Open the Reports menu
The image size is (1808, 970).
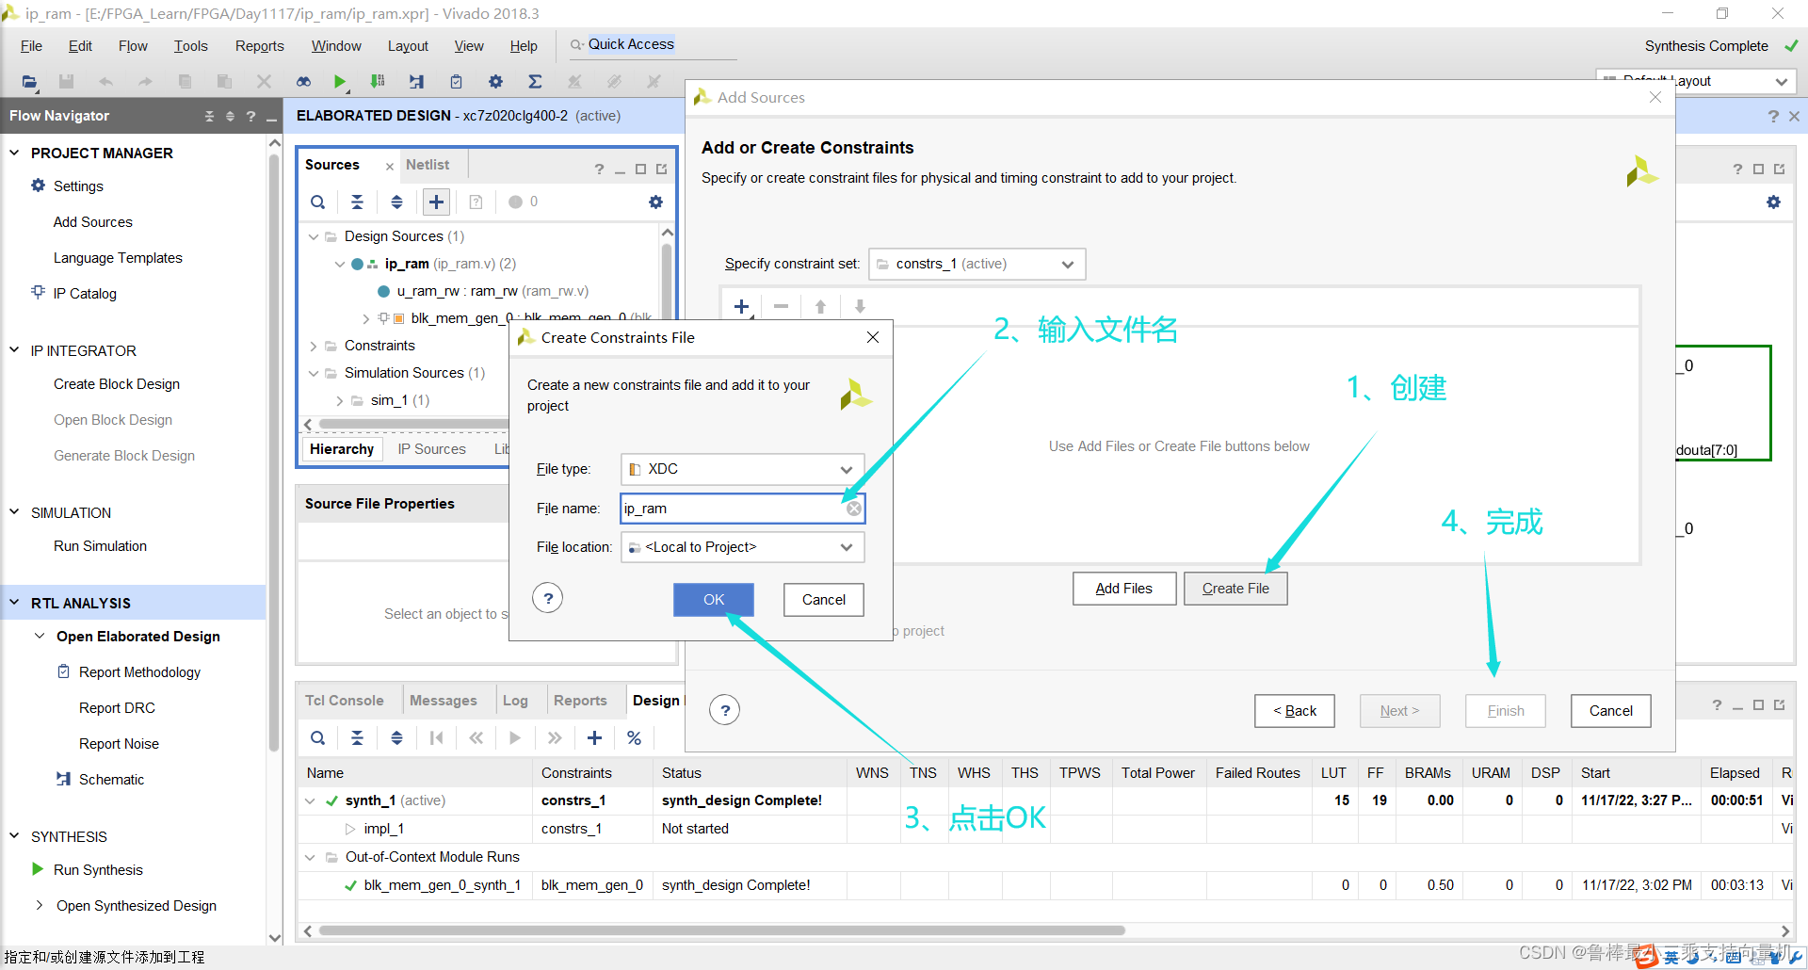[259, 45]
